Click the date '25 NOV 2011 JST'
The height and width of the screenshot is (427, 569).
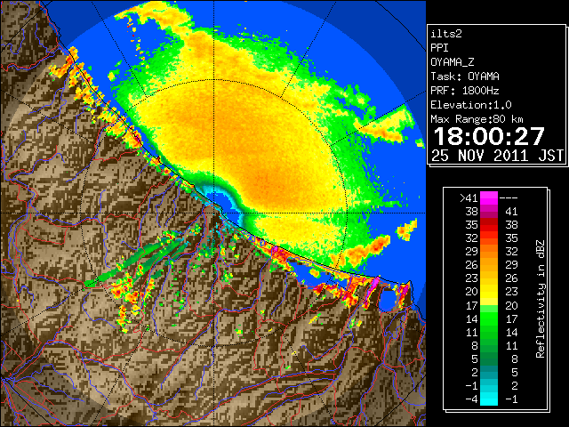tap(497, 156)
